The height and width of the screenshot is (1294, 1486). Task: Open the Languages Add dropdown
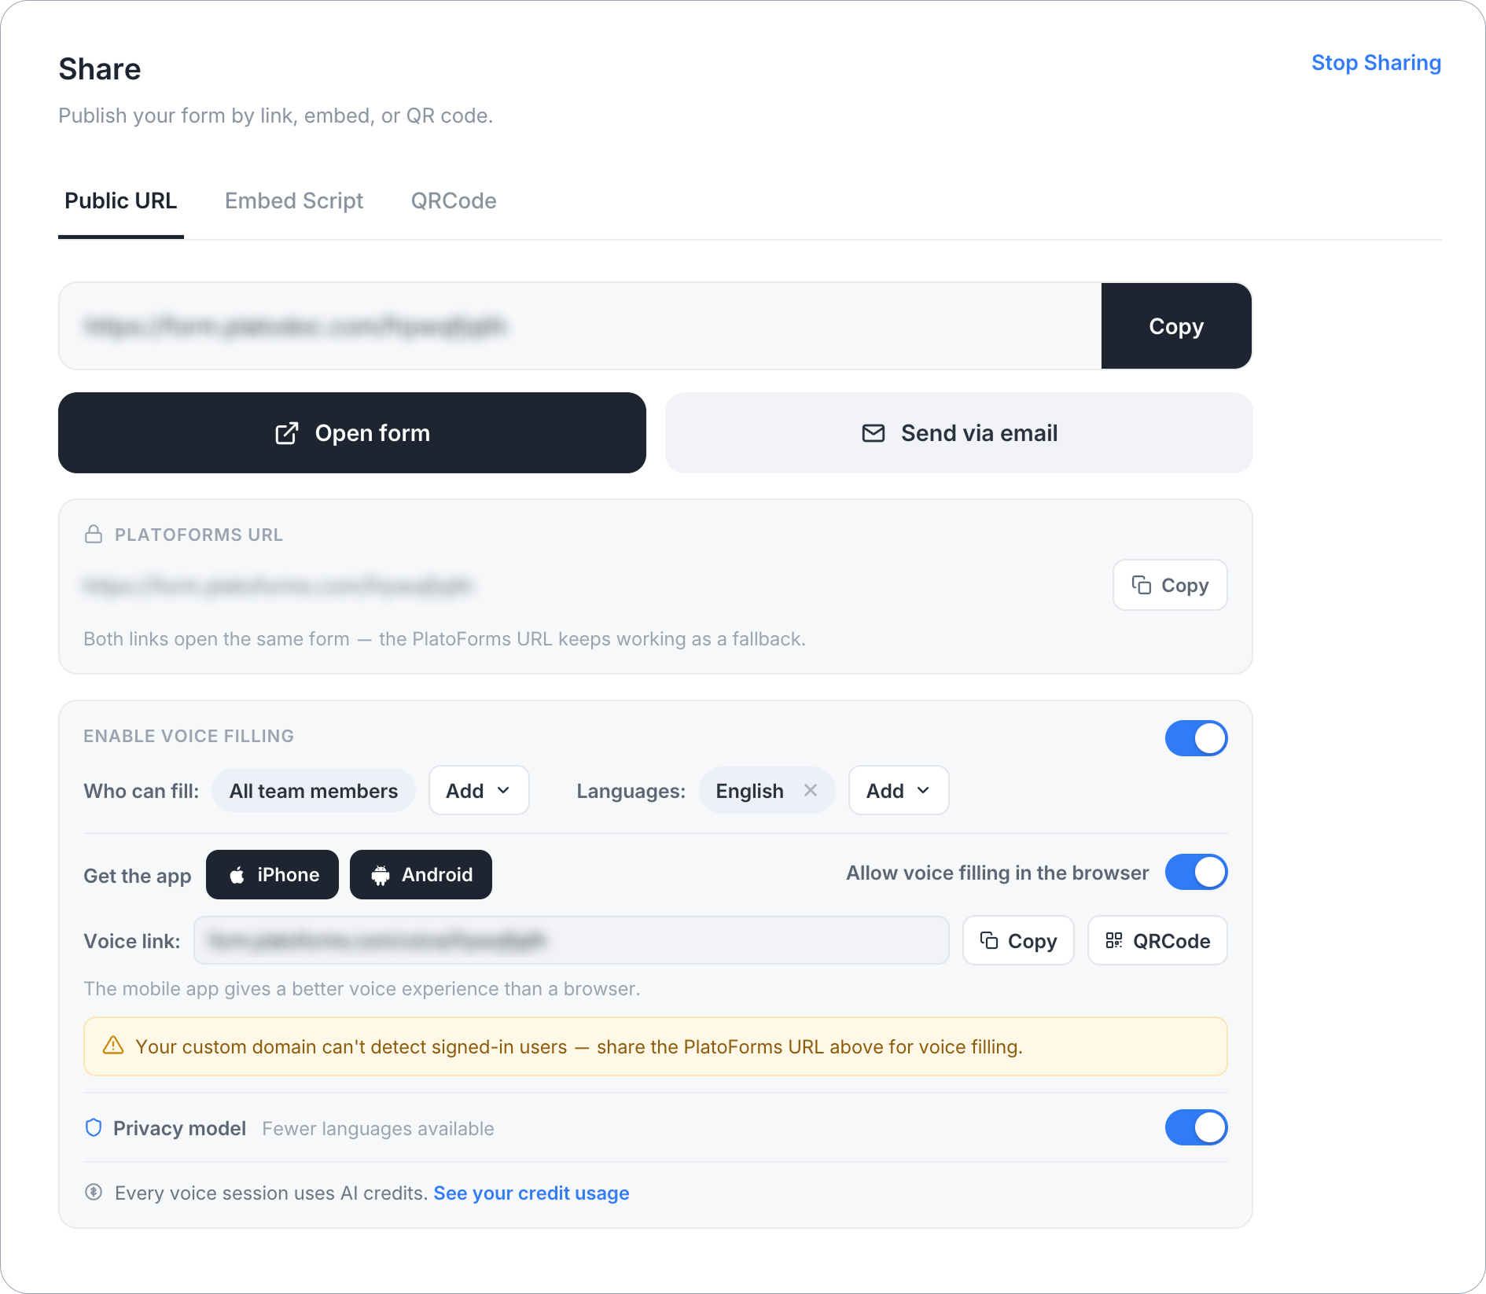899,790
